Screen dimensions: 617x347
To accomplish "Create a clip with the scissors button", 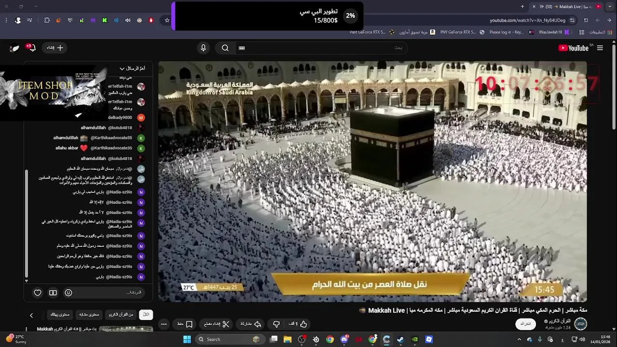I will [217, 324].
